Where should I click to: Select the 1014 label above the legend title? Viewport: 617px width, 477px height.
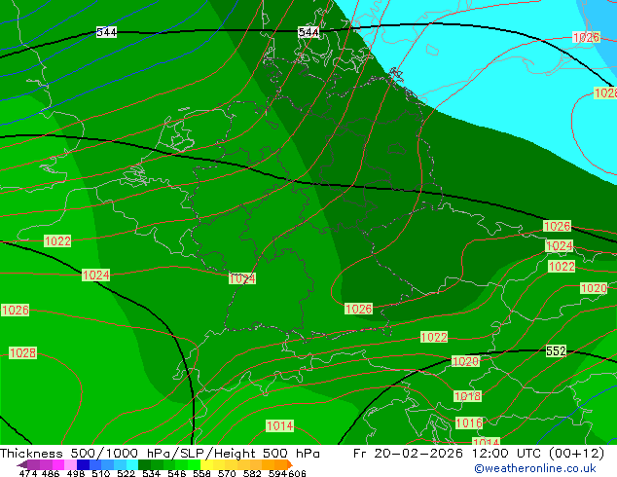279,425
